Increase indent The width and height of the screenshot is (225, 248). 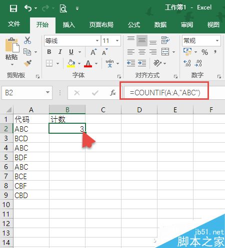click(x=142, y=63)
